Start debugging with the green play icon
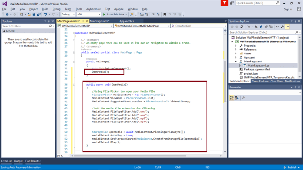303x170 pixels. click(x=104, y=14)
